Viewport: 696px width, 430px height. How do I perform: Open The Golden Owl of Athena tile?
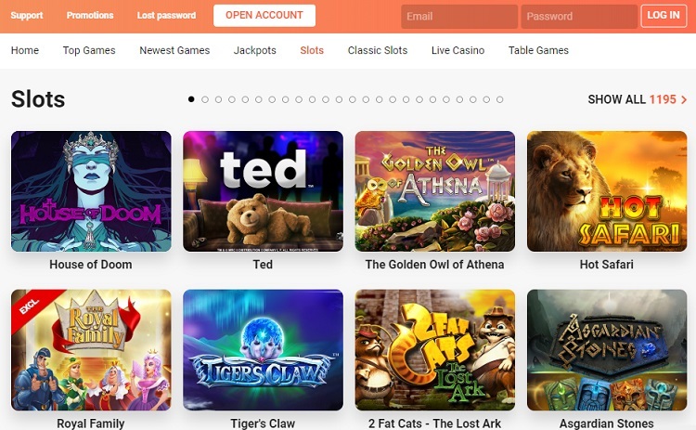[x=435, y=191]
